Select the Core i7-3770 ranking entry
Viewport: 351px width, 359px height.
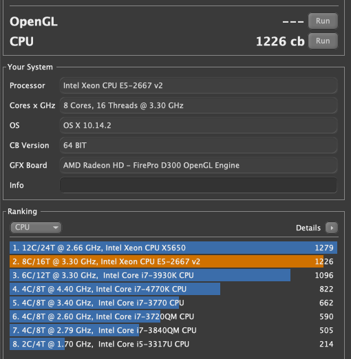[173, 303]
